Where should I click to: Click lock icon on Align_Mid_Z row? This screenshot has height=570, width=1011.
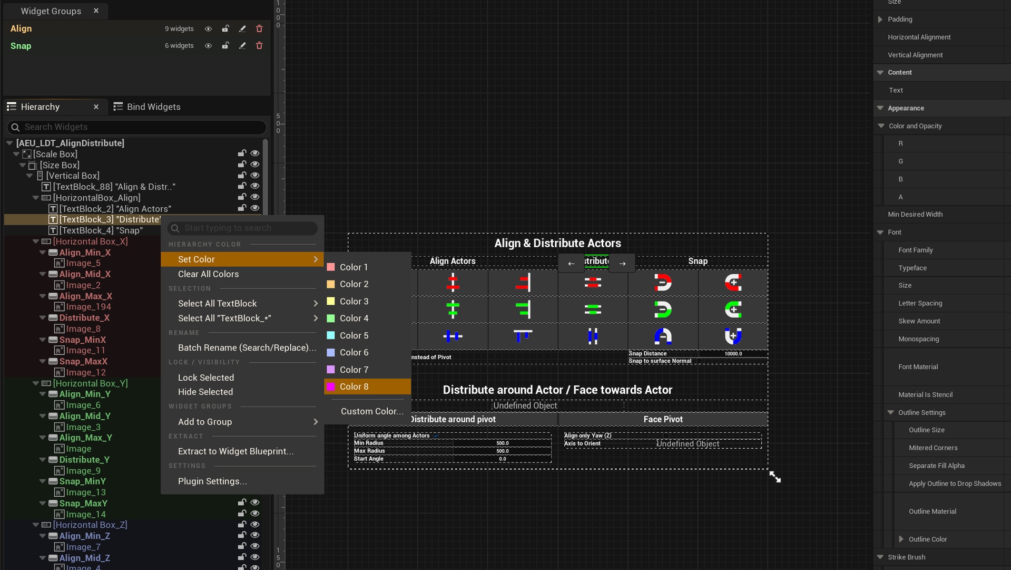242,557
